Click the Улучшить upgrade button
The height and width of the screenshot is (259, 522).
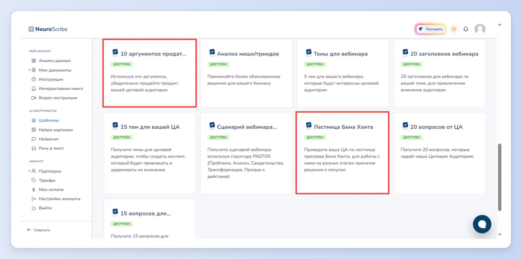pyautogui.click(x=431, y=29)
